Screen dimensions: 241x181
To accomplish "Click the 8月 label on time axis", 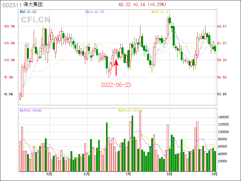I will pos(169,174).
